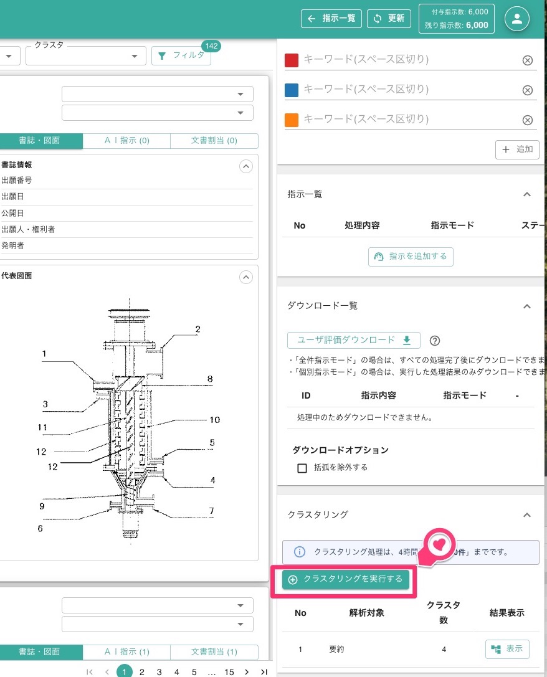Click ユーザ評価ダウンロード button
547x677 pixels.
click(354, 340)
